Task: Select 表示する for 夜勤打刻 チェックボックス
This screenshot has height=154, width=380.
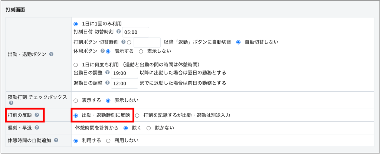Action: click(x=76, y=100)
